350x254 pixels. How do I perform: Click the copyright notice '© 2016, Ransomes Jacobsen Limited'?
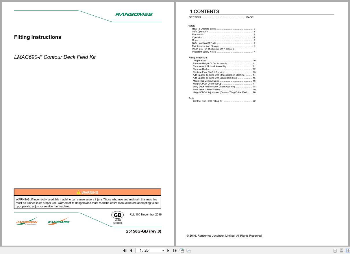click(224, 236)
